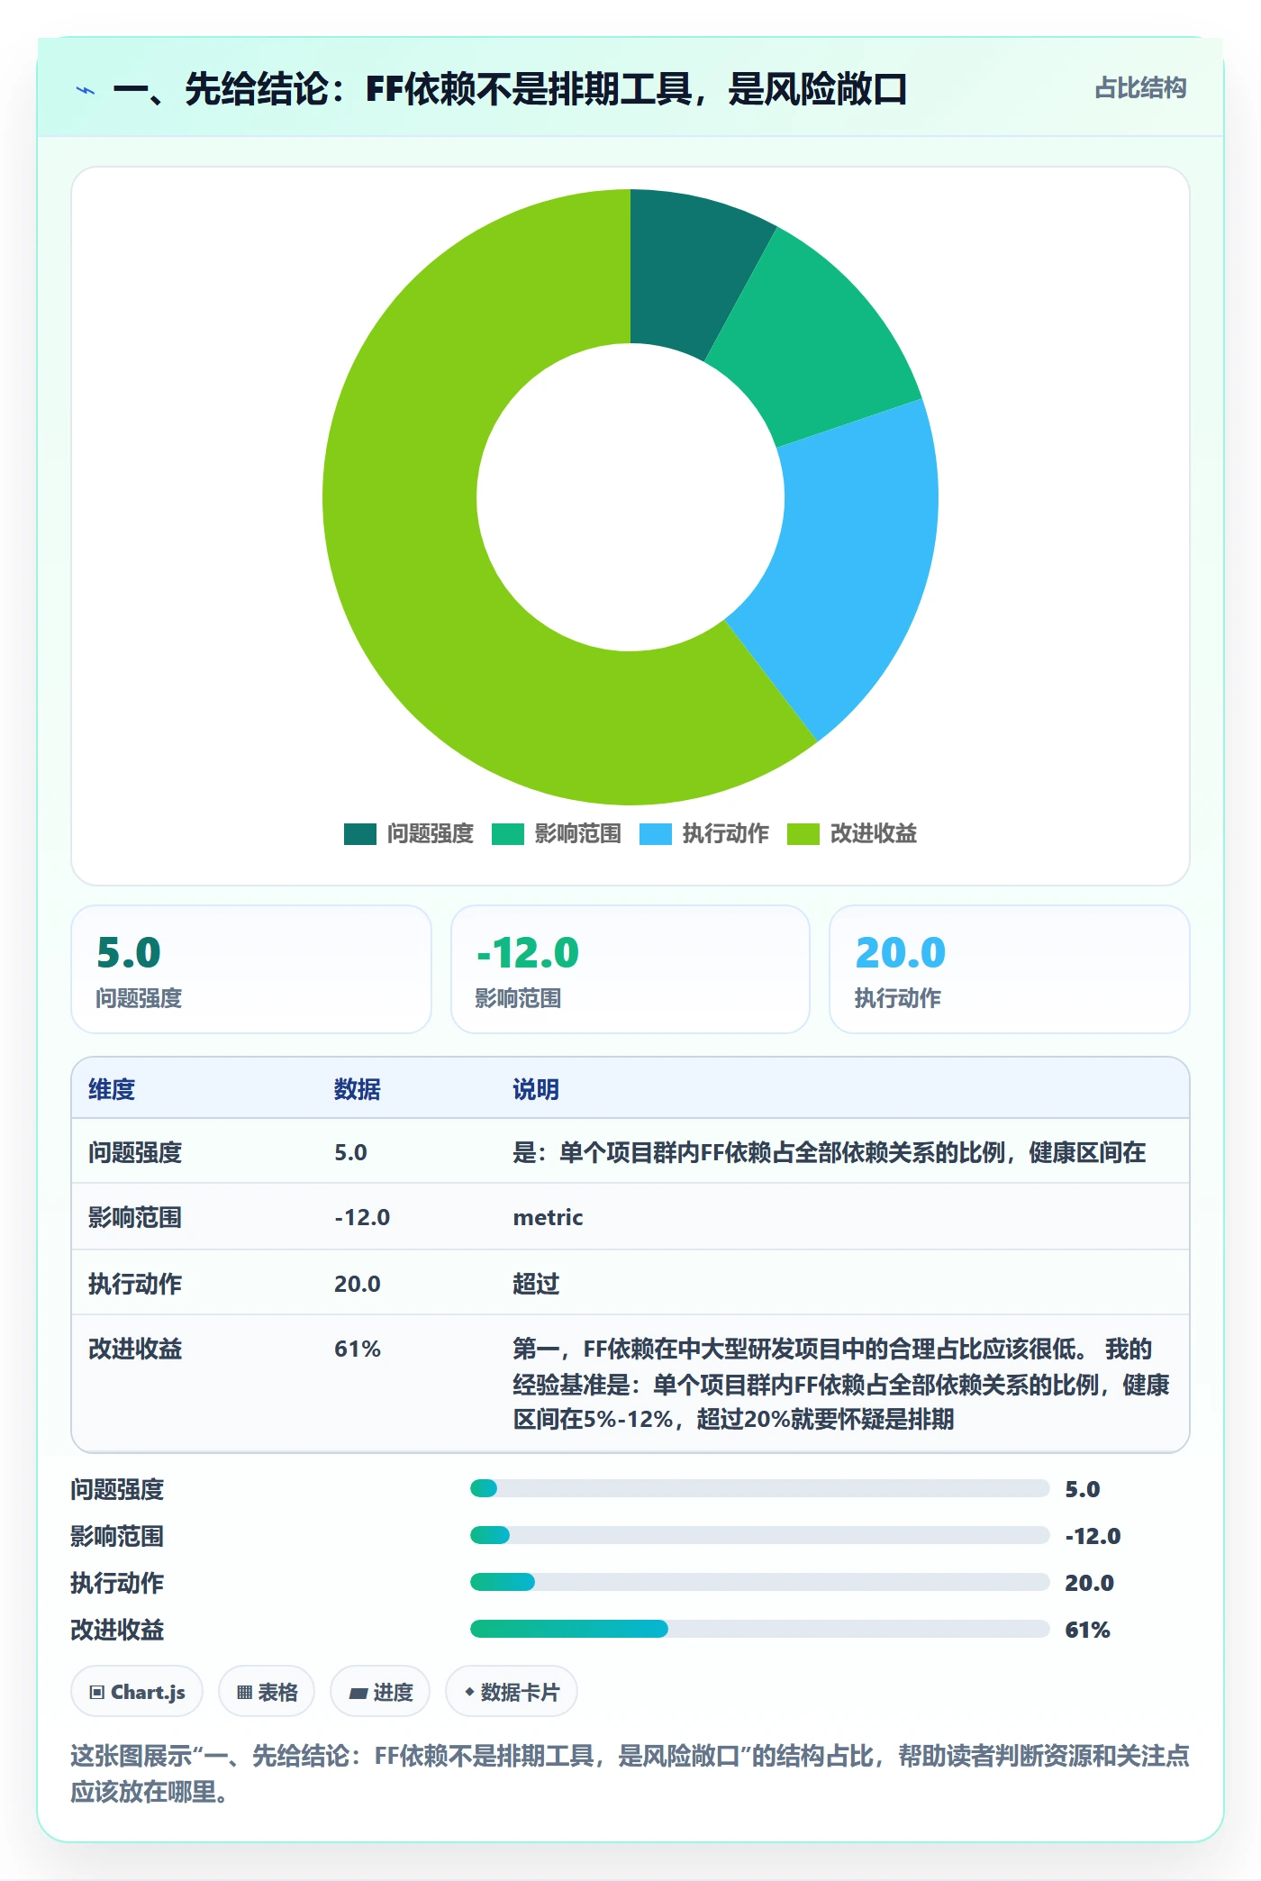Click the 执行动作 table row label
The height and width of the screenshot is (1881, 1261).
pyautogui.click(x=135, y=1284)
